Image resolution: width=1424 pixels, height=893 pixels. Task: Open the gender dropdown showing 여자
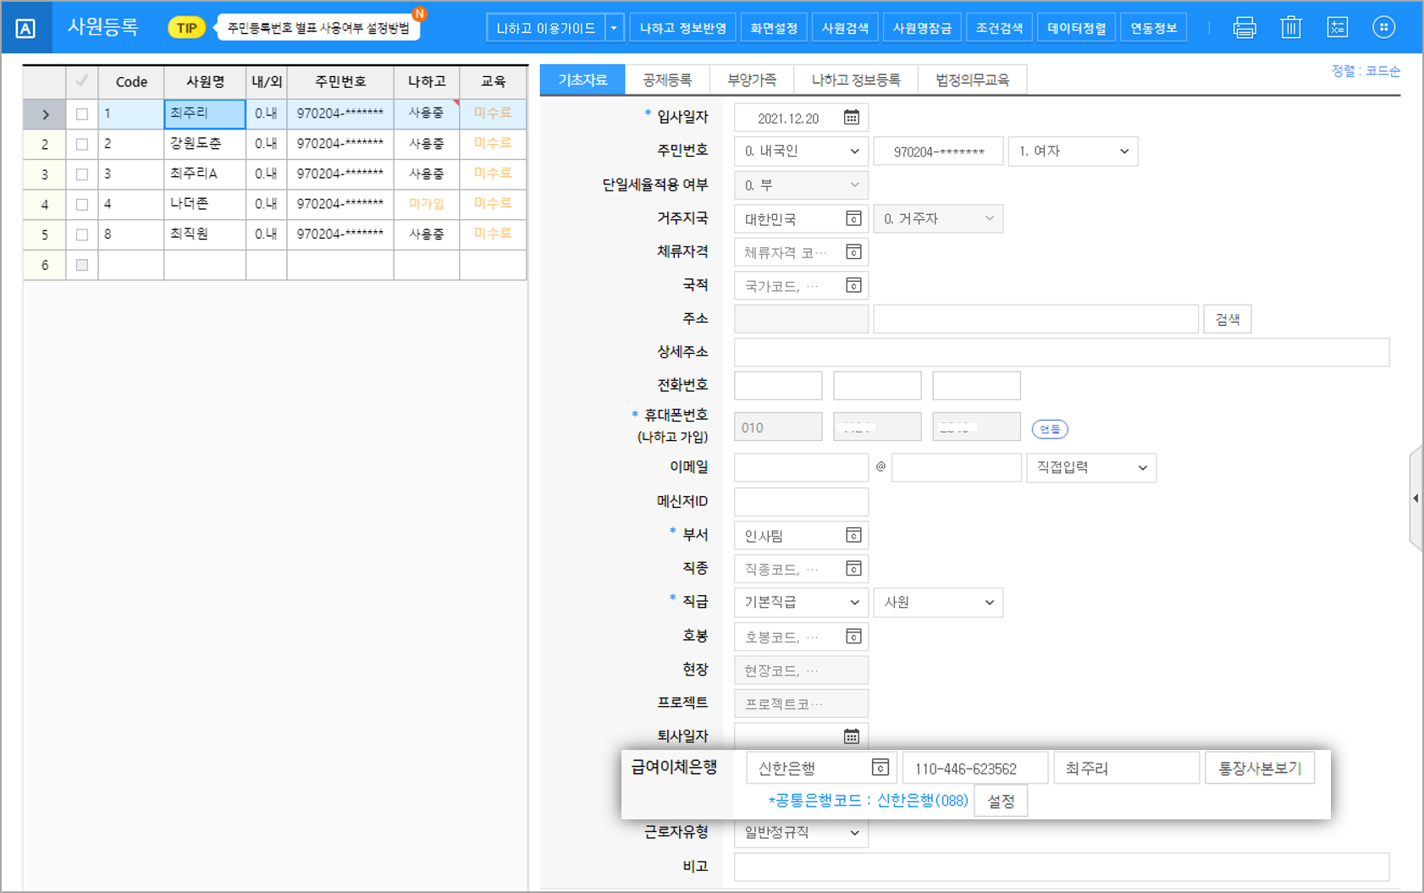pyautogui.click(x=1073, y=152)
